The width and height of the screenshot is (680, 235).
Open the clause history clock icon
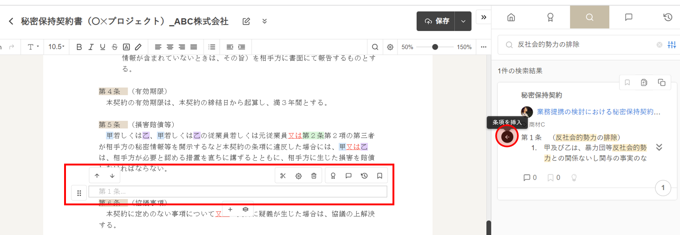tap(365, 176)
